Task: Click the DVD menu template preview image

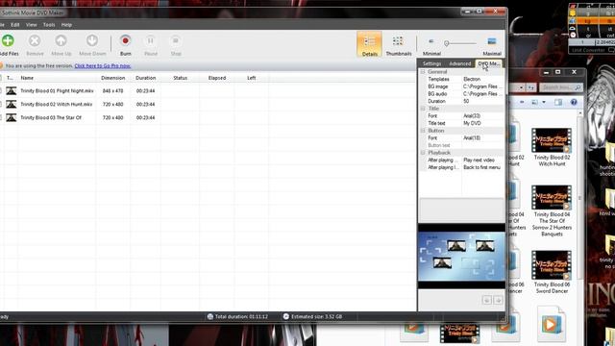Action: [x=461, y=257]
